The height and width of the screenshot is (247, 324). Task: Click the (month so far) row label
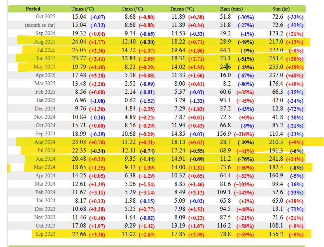40,25
